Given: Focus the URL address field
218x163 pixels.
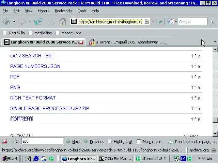Looking at the screenshot, I should [x=110, y=22].
